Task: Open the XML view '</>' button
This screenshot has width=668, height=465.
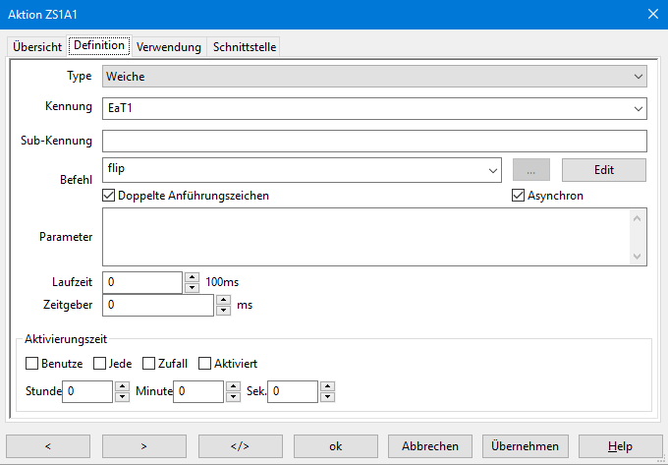Action: pyautogui.click(x=240, y=445)
